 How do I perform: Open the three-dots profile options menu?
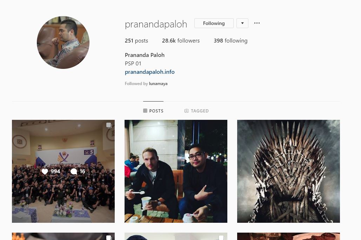(257, 23)
